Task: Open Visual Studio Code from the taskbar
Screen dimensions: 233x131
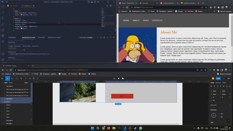Action: click(125, 128)
